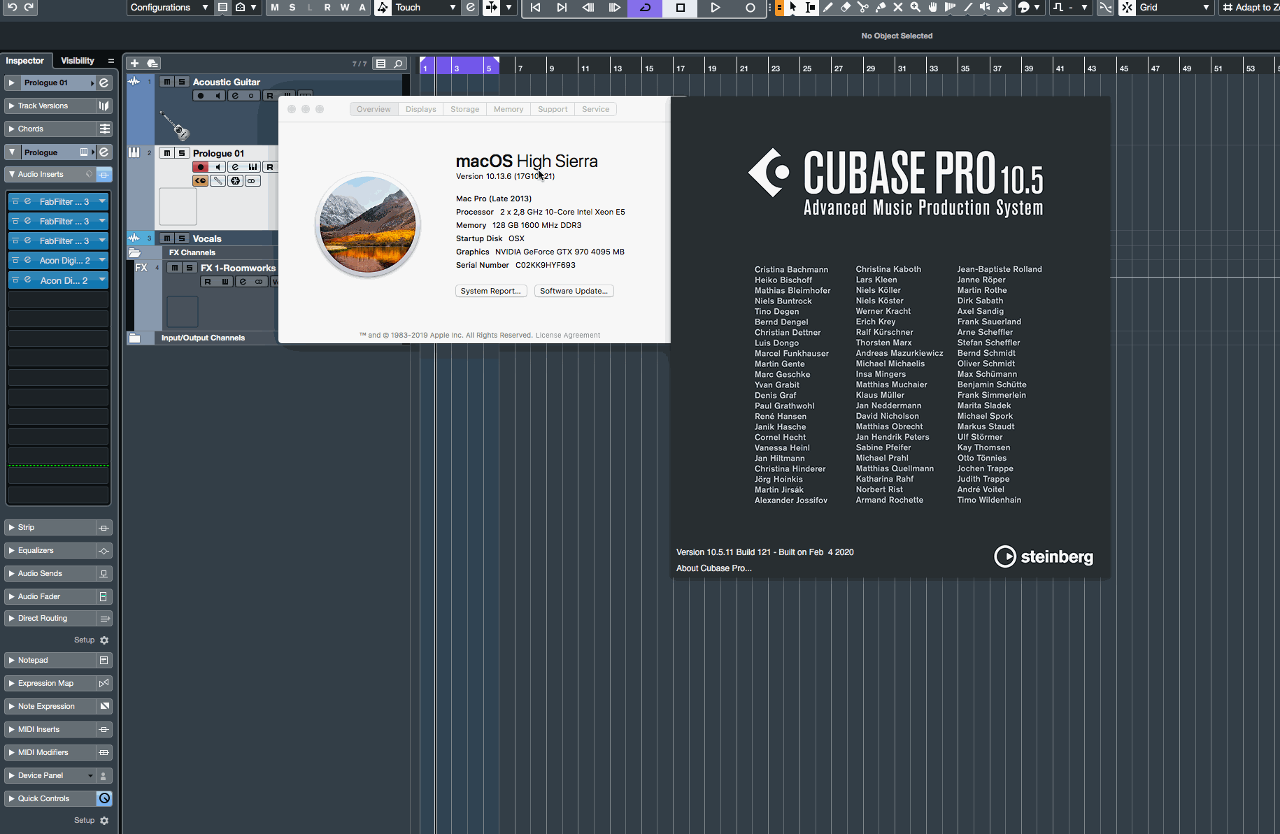Open Edit Instrument keyboard icon on Prologue 01
Image resolution: width=1280 pixels, height=834 pixels.
pyautogui.click(x=253, y=166)
